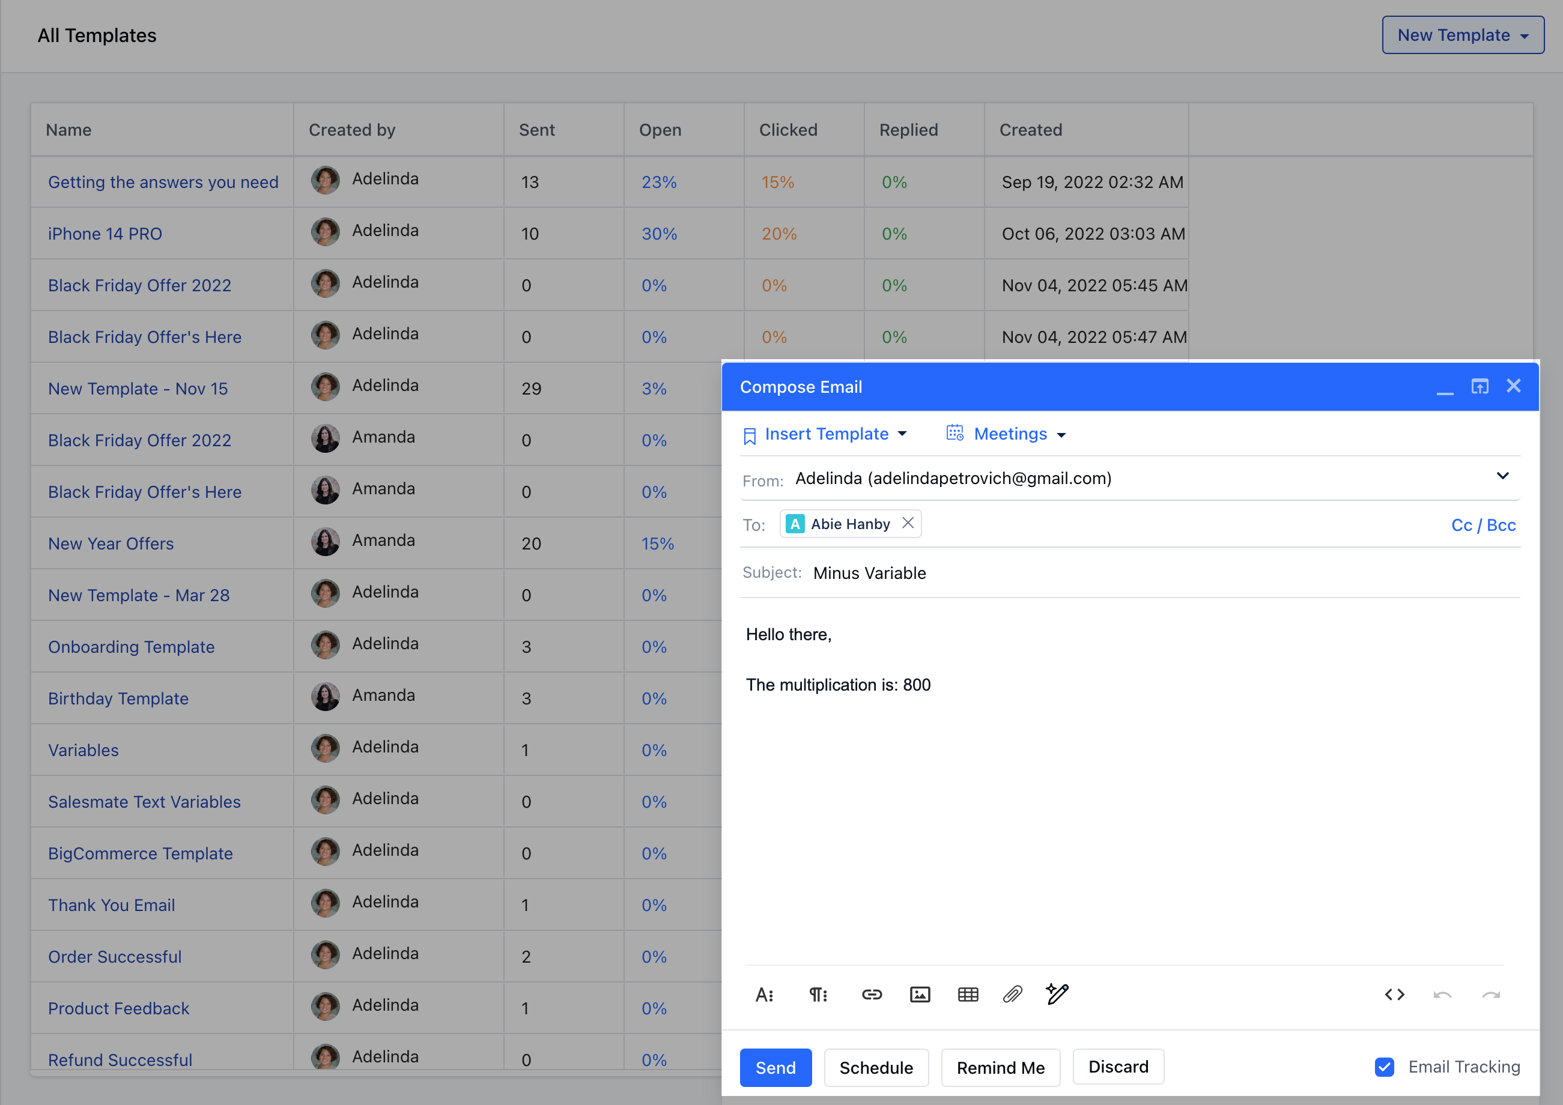The image size is (1563, 1105).
Task: Switch to code view icon
Action: point(1394,994)
